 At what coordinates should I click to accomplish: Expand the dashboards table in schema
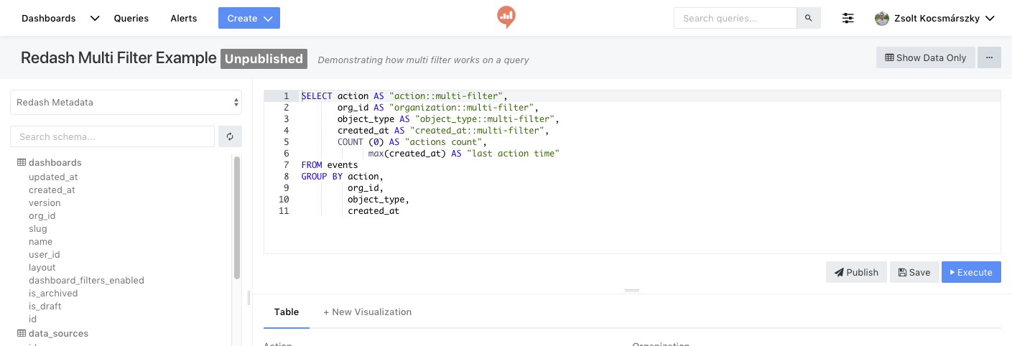pyautogui.click(x=55, y=163)
